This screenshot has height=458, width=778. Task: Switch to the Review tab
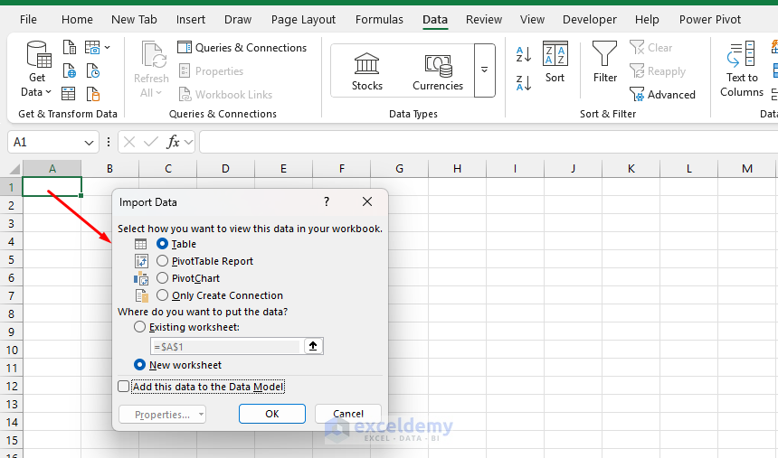click(484, 19)
